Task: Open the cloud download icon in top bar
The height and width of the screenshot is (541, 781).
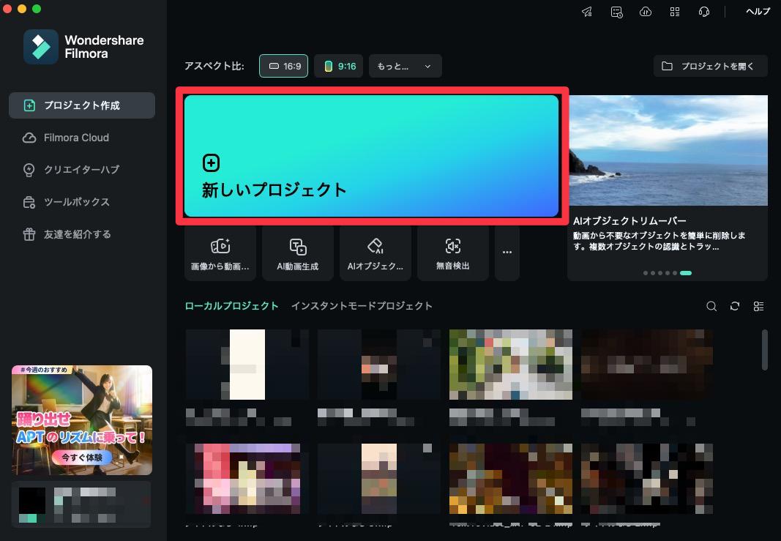Action: (x=646, y=12)
